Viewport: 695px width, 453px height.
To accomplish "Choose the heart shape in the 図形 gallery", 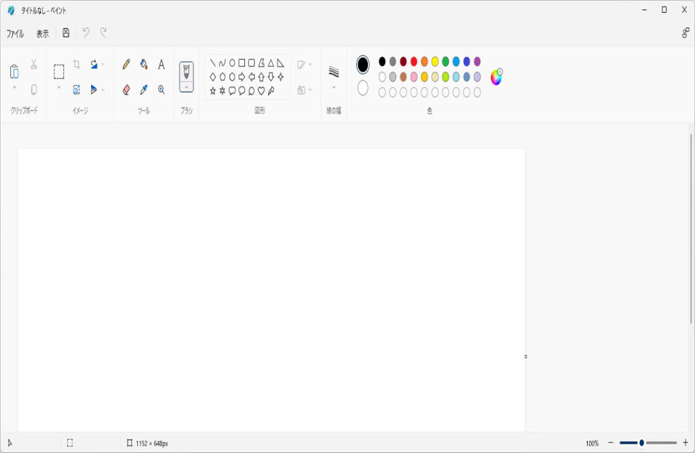I will pyautogui.click(x=261, y=91).
